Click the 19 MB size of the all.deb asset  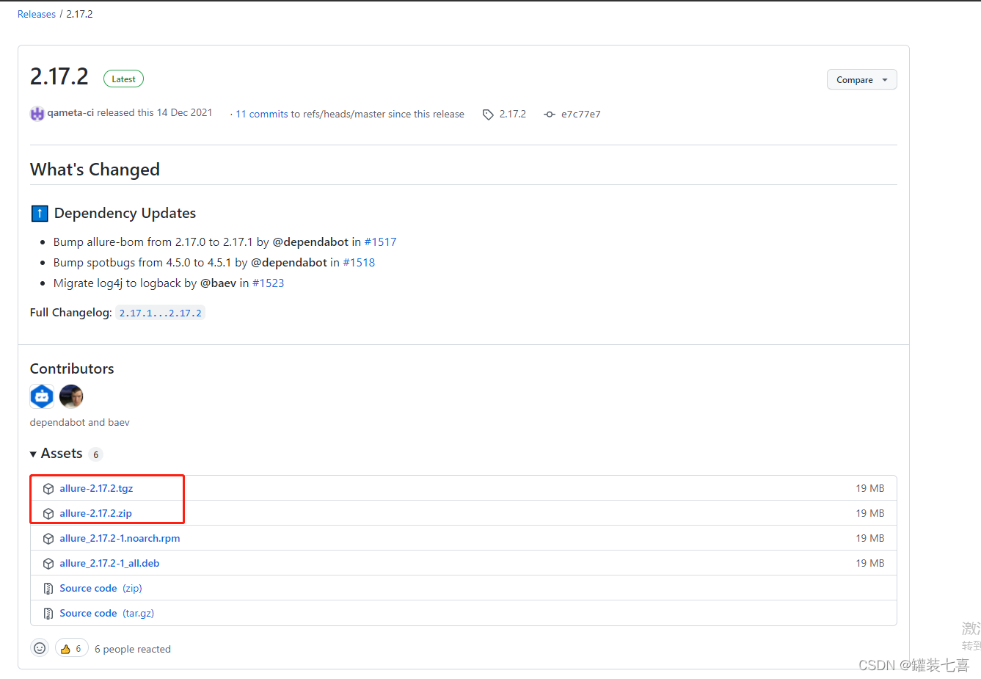(x=870, y=564)
